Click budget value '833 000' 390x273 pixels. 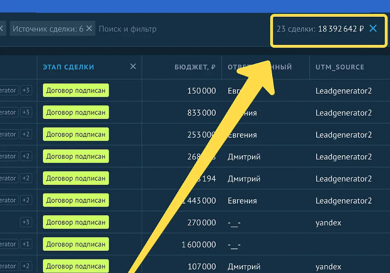(x=202, y=113)
